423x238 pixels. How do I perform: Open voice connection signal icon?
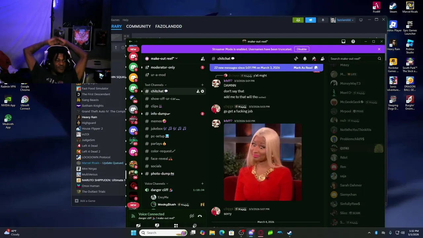click(x=133, y=216)
